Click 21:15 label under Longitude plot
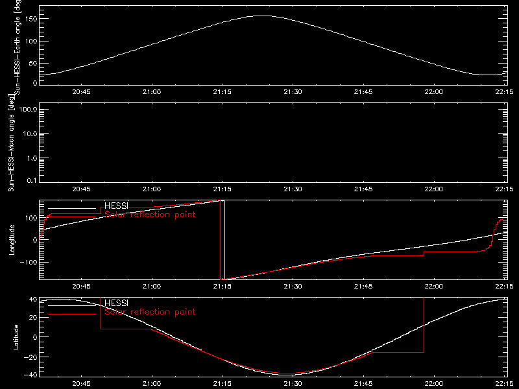 (x=223, y=287)
